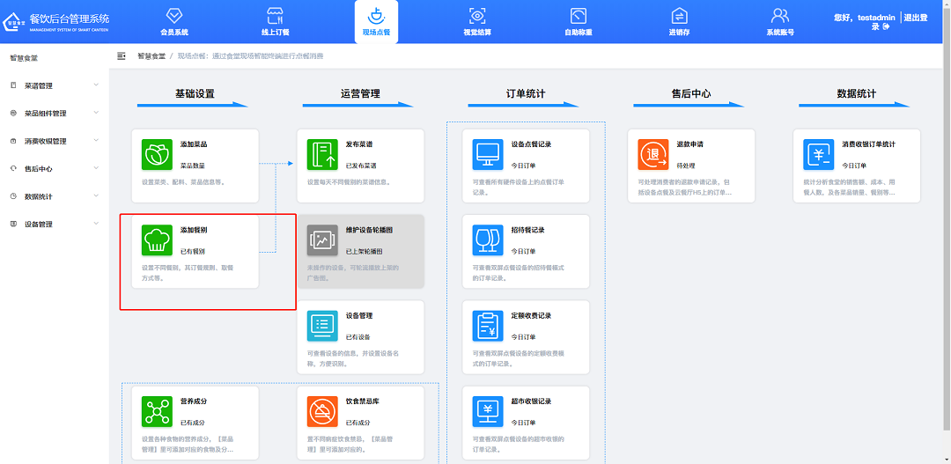
Task: Click the orange 饮食禁忌库 icon
Action: coord(322,411)
